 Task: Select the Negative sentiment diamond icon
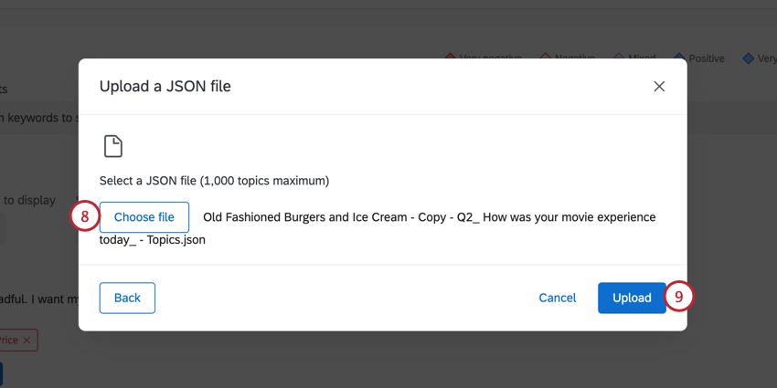click(546, 57)
